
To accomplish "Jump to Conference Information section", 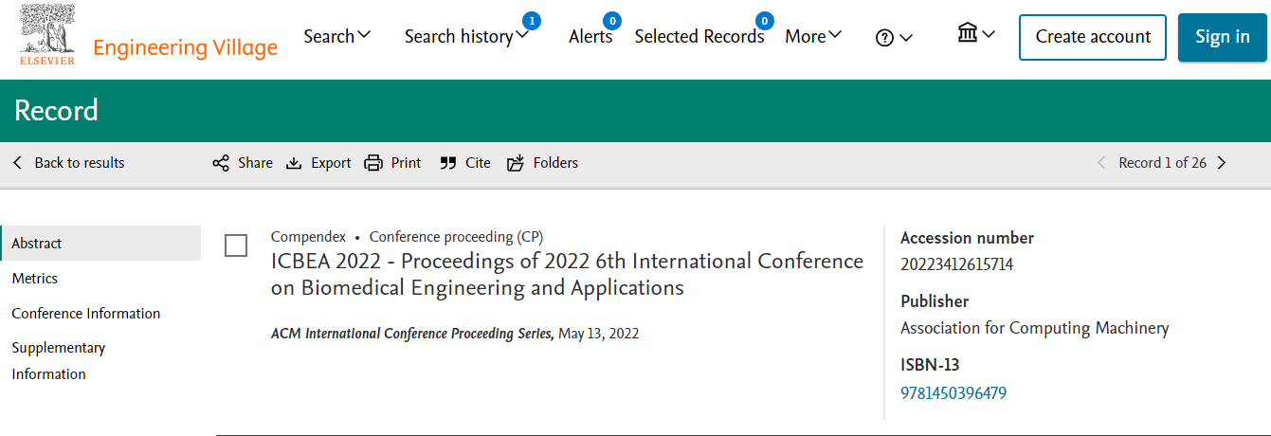I will [x=86, y=314].
